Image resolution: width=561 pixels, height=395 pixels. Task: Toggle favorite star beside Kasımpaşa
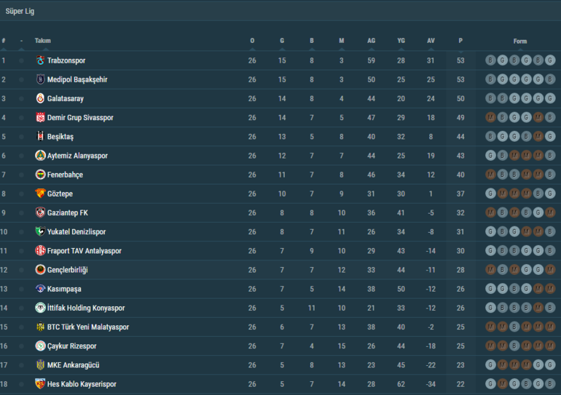(x=21, y=289)
